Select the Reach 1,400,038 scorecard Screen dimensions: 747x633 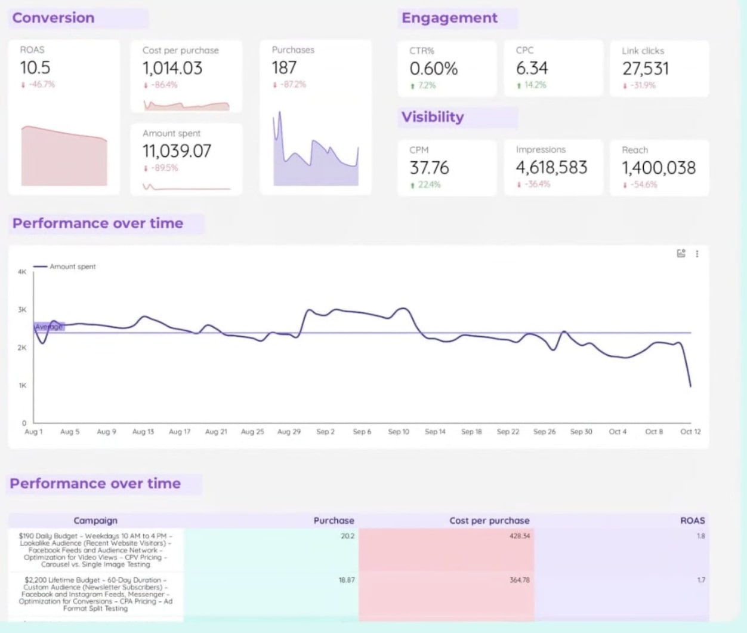tap(659, 168)
